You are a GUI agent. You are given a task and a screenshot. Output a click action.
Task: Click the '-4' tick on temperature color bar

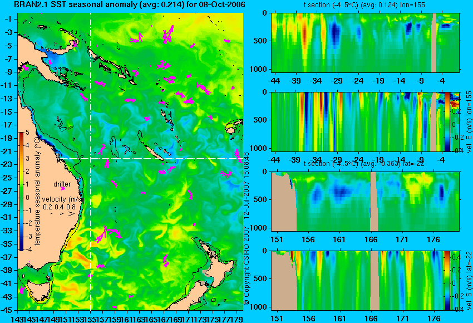[x=27, y=249]
